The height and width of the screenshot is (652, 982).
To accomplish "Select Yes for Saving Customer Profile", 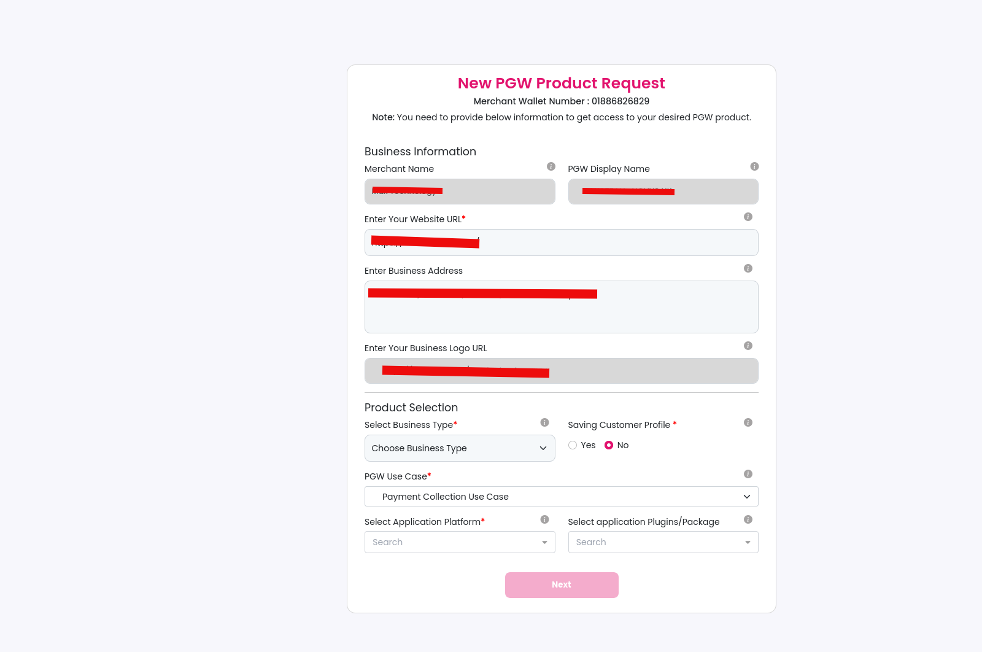I will (x=573, y=445).
